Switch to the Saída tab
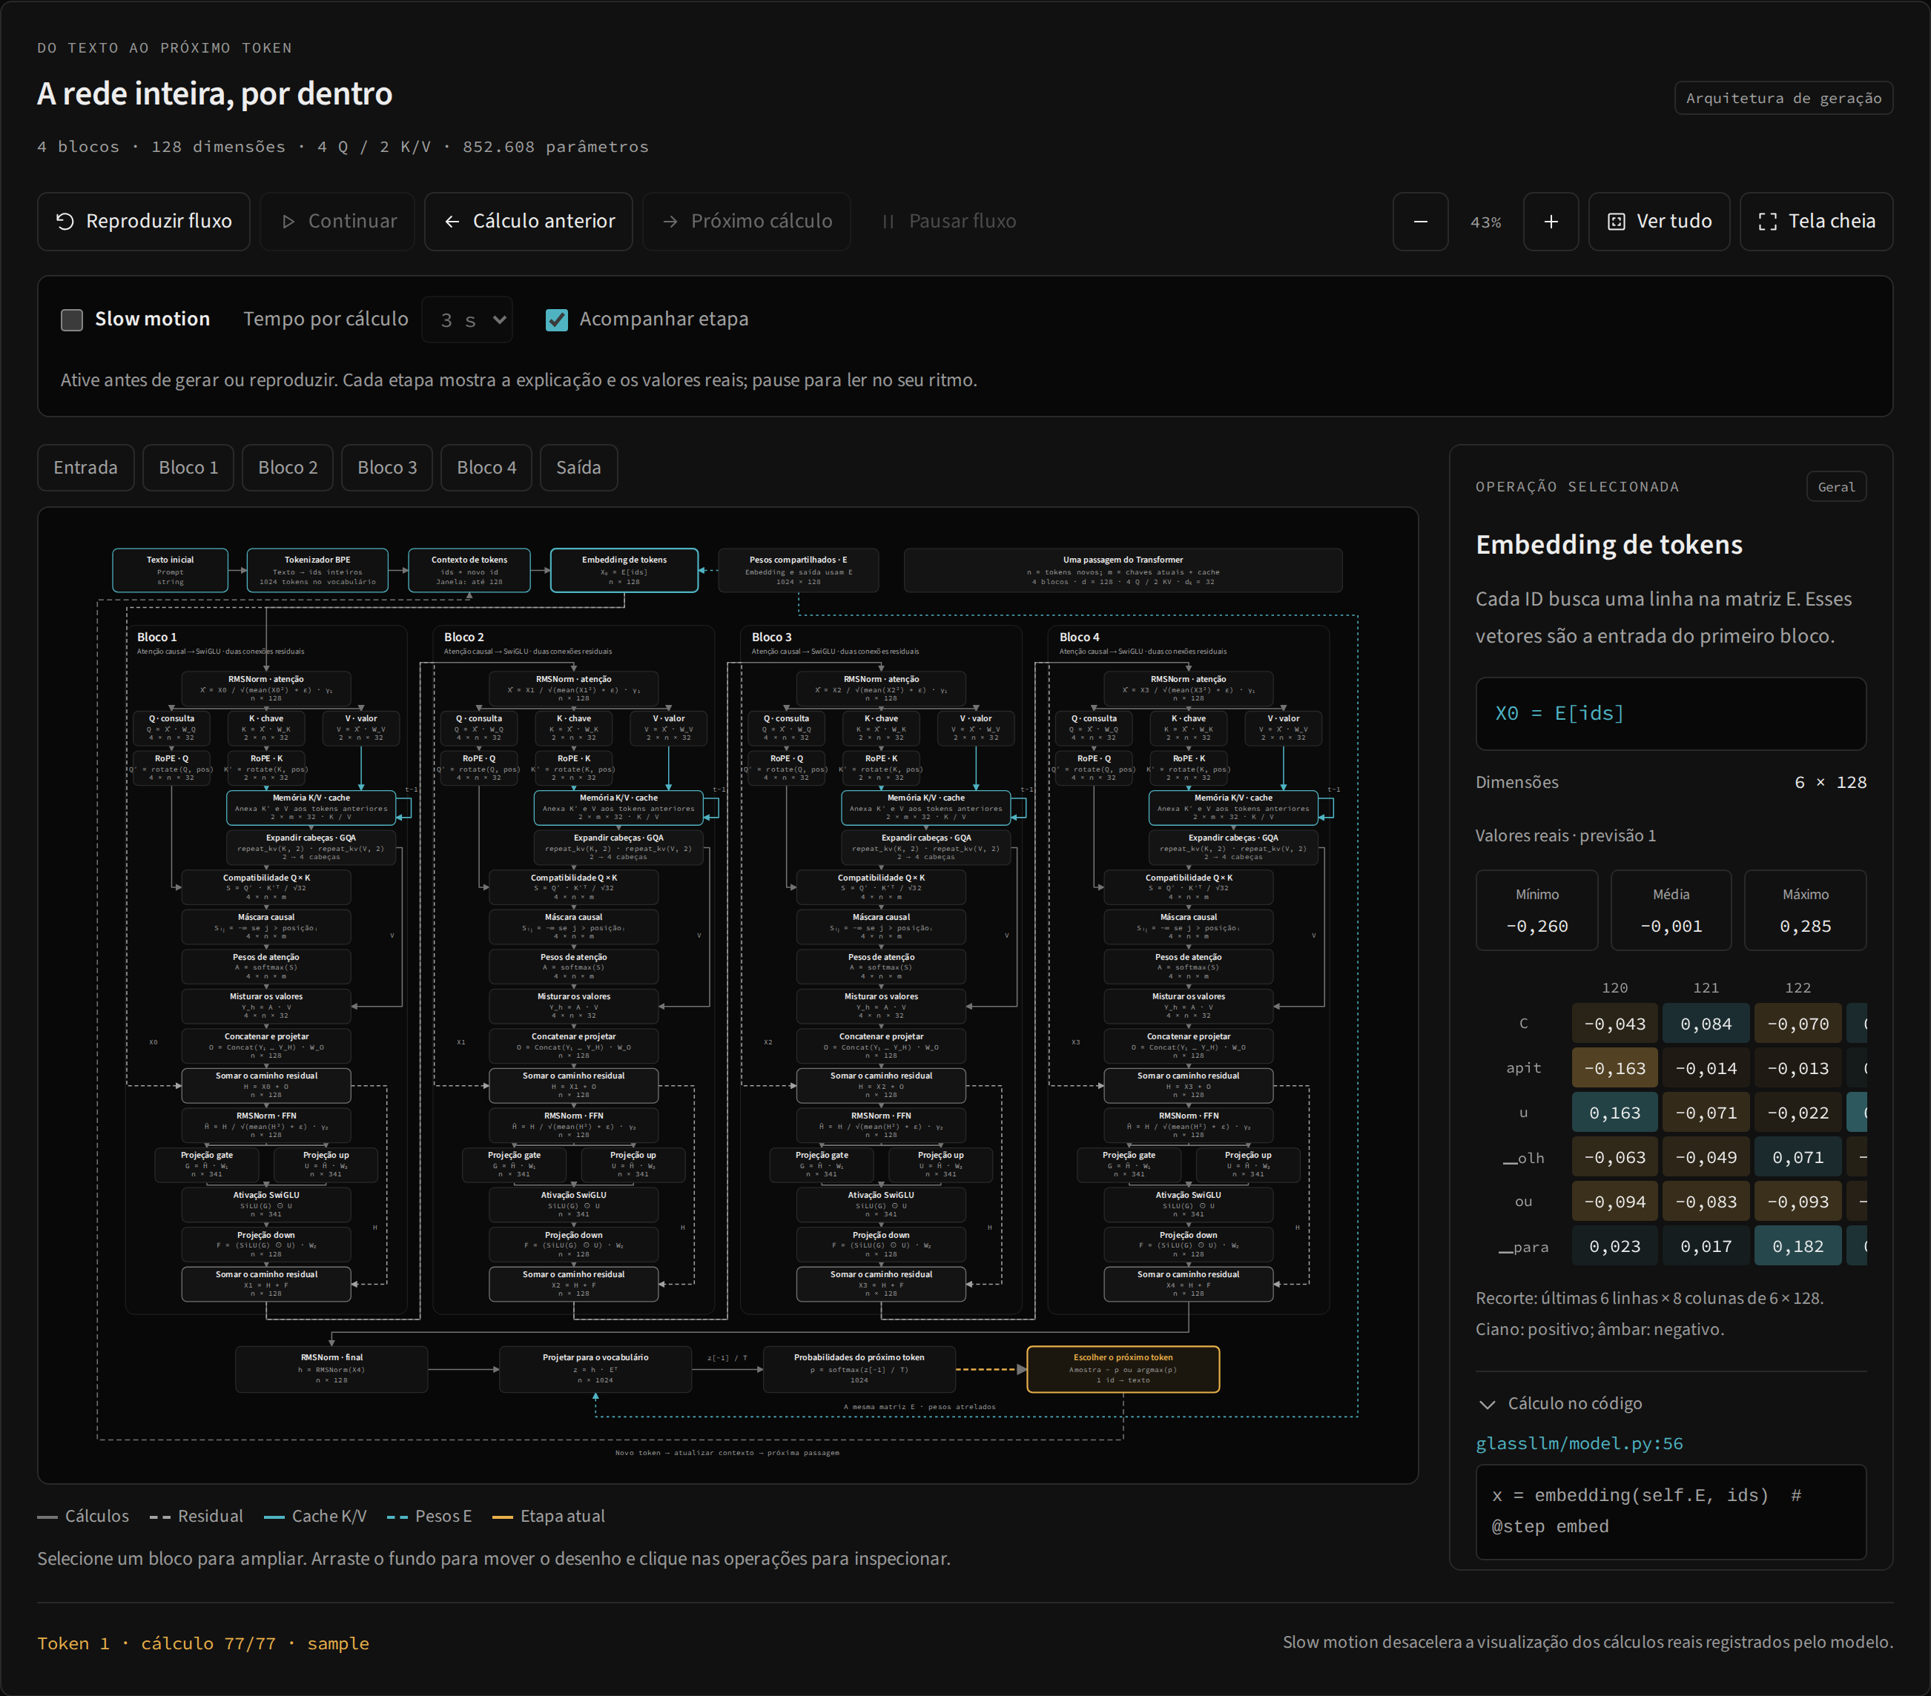 click(x=578, y=468)
